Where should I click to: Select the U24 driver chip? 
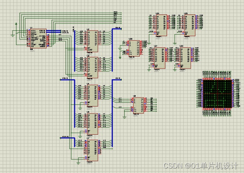pyautogui.click(x=162, y=25)
